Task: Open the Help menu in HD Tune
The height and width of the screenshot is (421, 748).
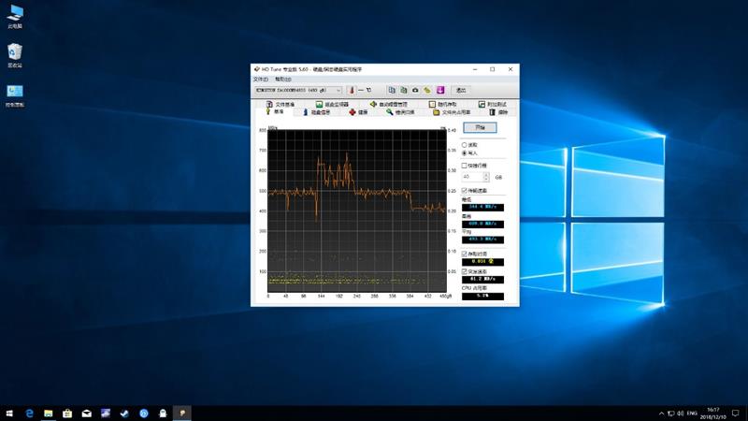Action: pyautogui.click(x=283, y=80)
